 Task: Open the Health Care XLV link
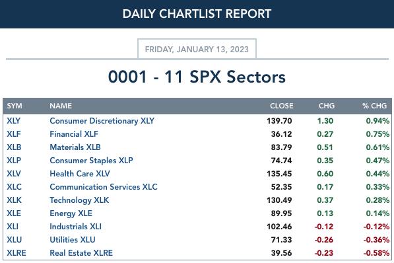pos(80,174)
